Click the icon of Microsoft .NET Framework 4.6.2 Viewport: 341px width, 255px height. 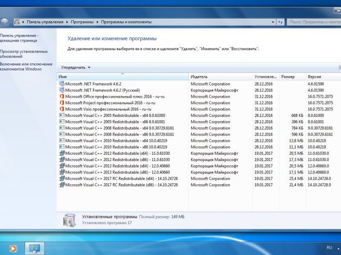tap(62, 84)
